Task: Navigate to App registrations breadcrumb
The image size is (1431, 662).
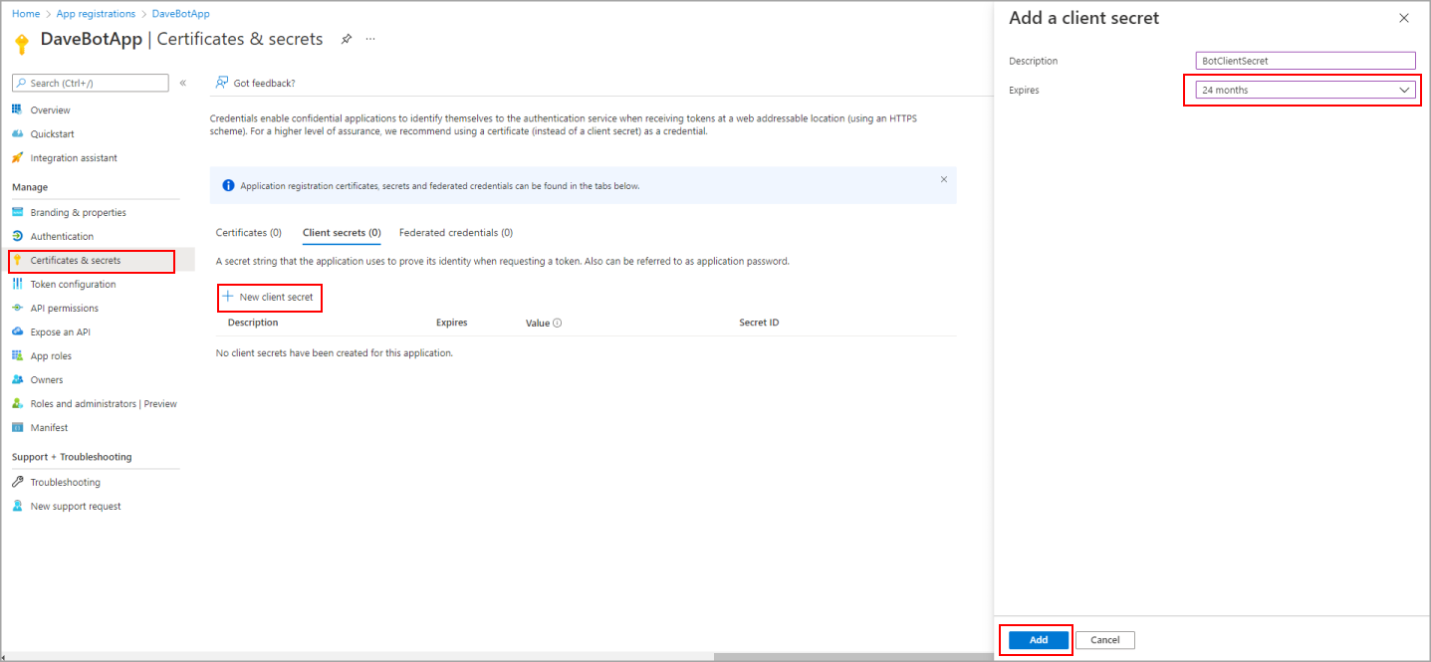Action: click(x=96, y=14)
